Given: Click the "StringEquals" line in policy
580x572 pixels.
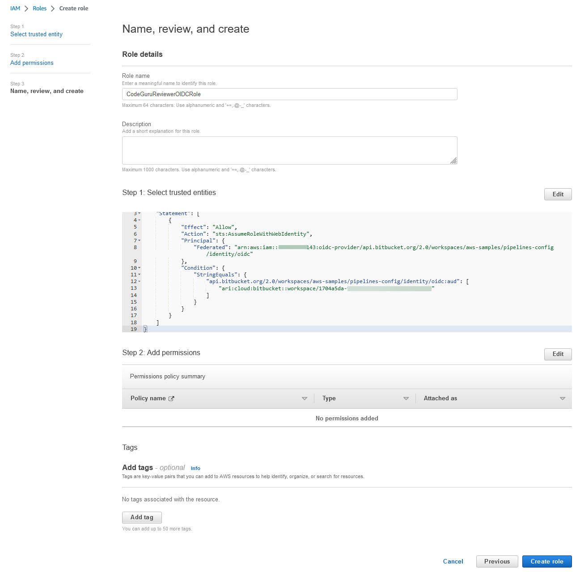Looking at the screenshot, I should tap(220, 275).
